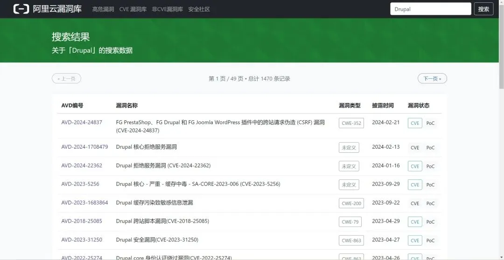504x260 pixels.
Task: Click the 漏洞状态 column header
Action: click(419, 106)
